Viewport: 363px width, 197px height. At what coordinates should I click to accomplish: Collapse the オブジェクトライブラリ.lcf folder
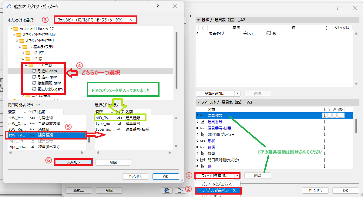click(14, 34)
